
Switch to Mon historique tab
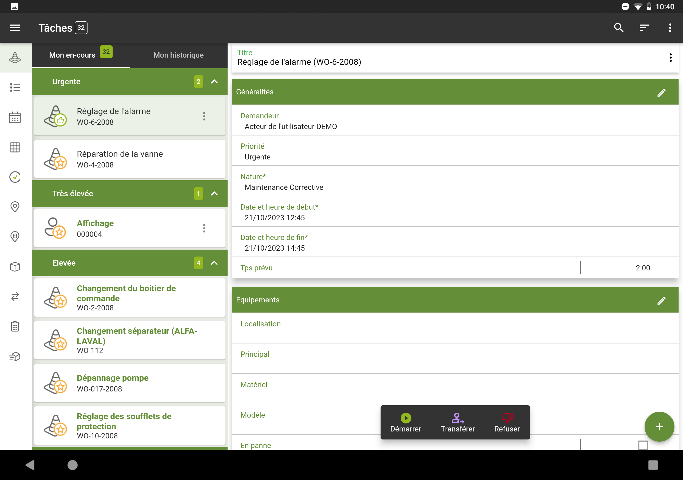click(178, 55)
